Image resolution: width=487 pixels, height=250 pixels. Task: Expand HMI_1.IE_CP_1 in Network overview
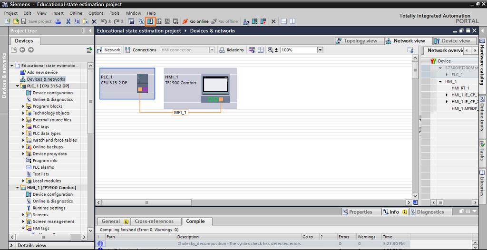coord(447,95)
